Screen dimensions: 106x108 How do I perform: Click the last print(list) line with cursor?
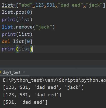[17, 49]
